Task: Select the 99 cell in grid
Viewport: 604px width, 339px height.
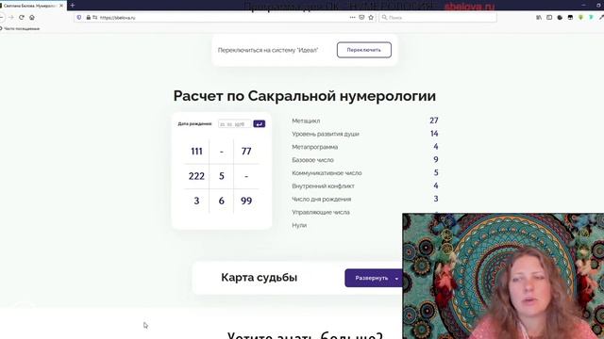Action: tap(246, 201)
